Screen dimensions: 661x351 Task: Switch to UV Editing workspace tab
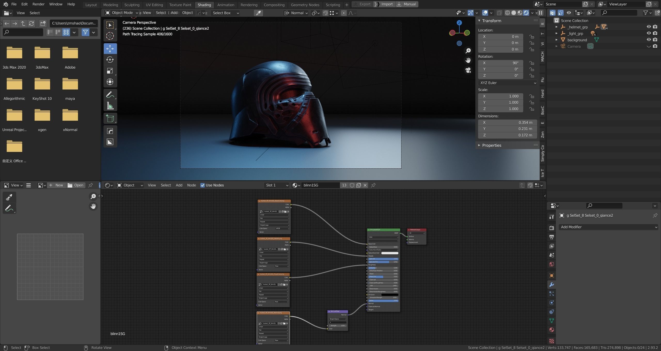click(154, 5)
